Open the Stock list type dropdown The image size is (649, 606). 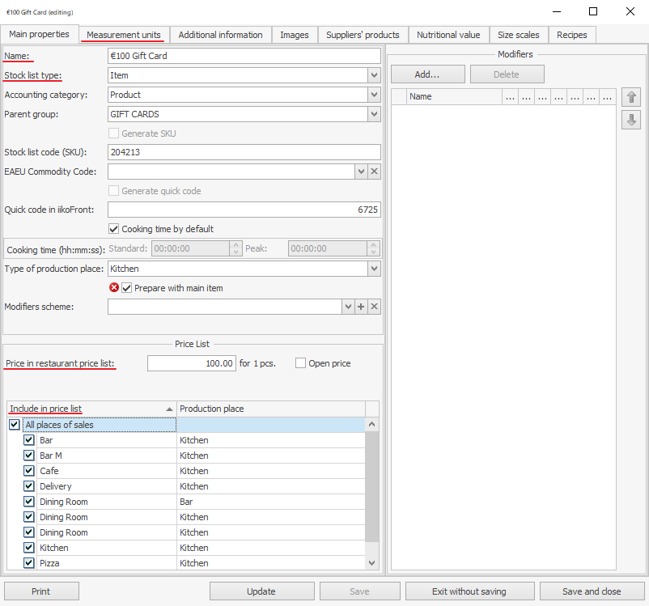point(373,75)
